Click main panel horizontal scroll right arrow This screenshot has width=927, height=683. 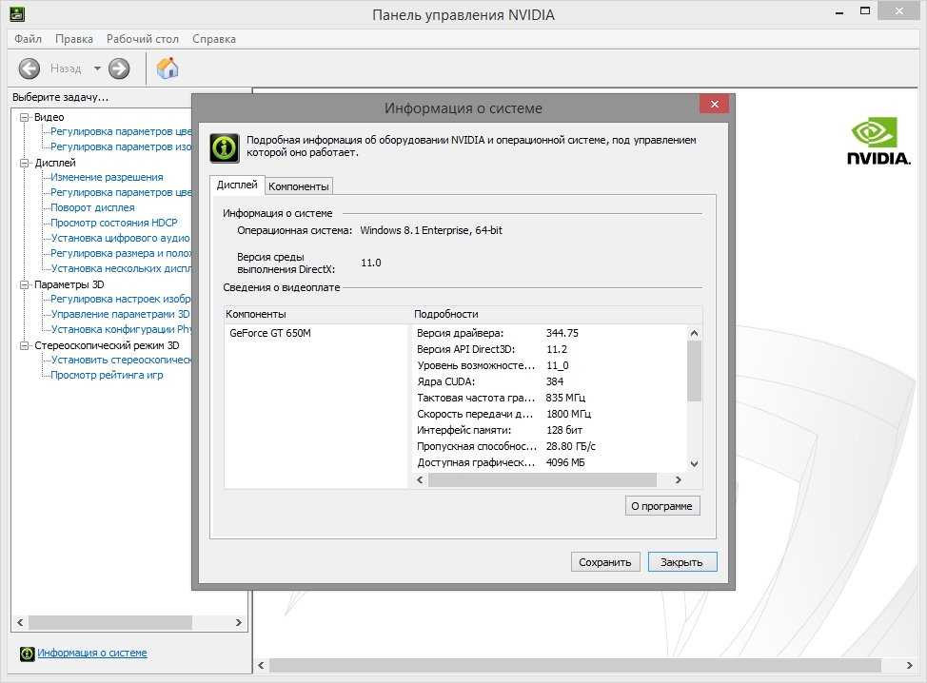pos(909,665)
